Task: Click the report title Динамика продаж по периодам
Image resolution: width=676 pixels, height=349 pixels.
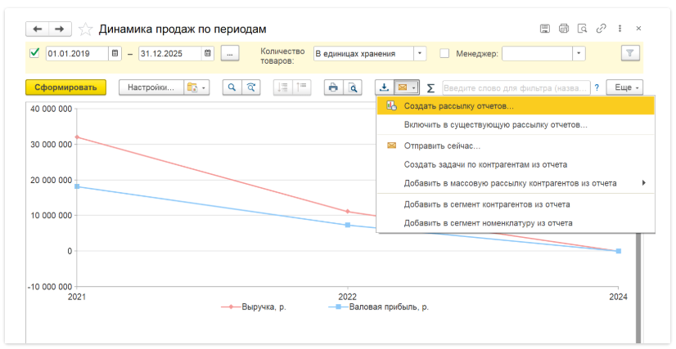Action: pyautogui.click(x=183, y=29)
